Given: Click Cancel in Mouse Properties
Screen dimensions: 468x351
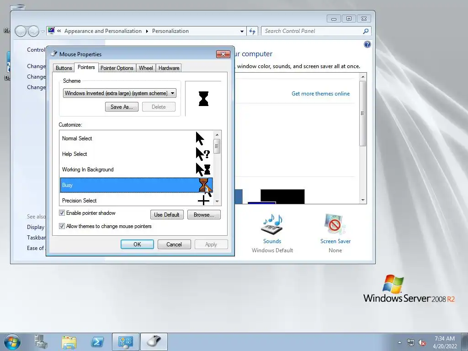Looking at the screenshot, I should coord(174,245).
